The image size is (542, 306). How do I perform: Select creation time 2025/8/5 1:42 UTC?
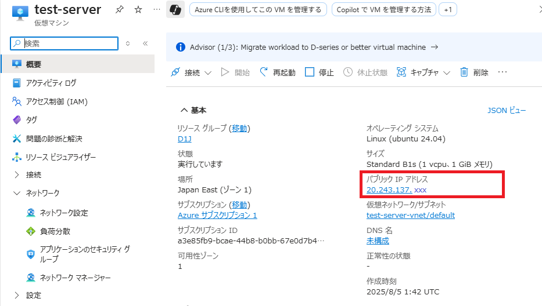pyautogui.click(x=403, y=292)
